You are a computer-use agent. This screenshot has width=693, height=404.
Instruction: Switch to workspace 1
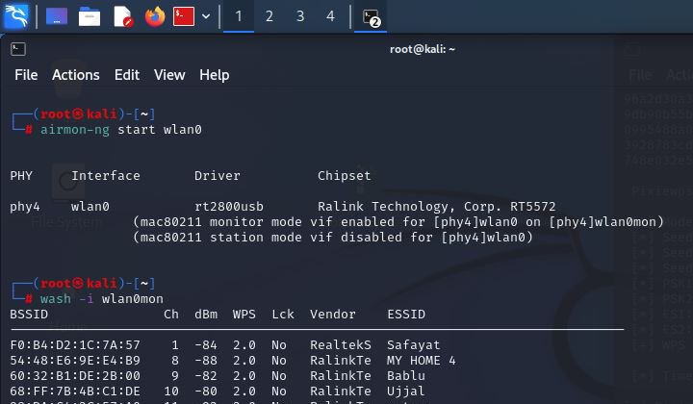pos(239,16)
